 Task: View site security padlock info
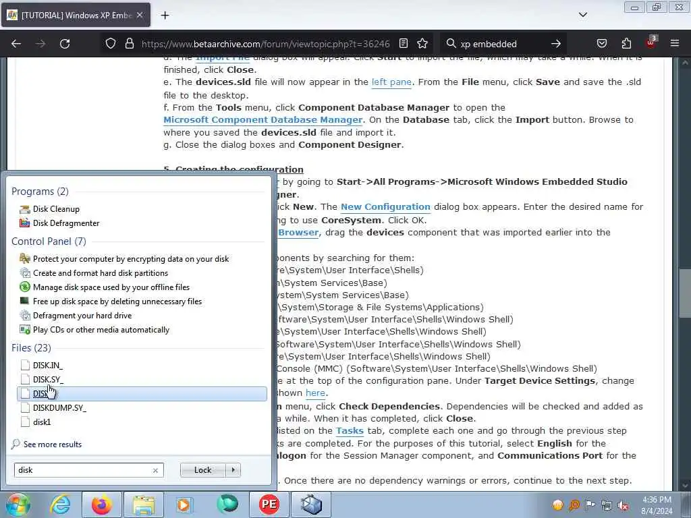click(129, 44)
